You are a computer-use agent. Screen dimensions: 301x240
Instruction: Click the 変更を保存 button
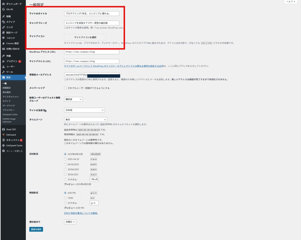click(36, 229)
